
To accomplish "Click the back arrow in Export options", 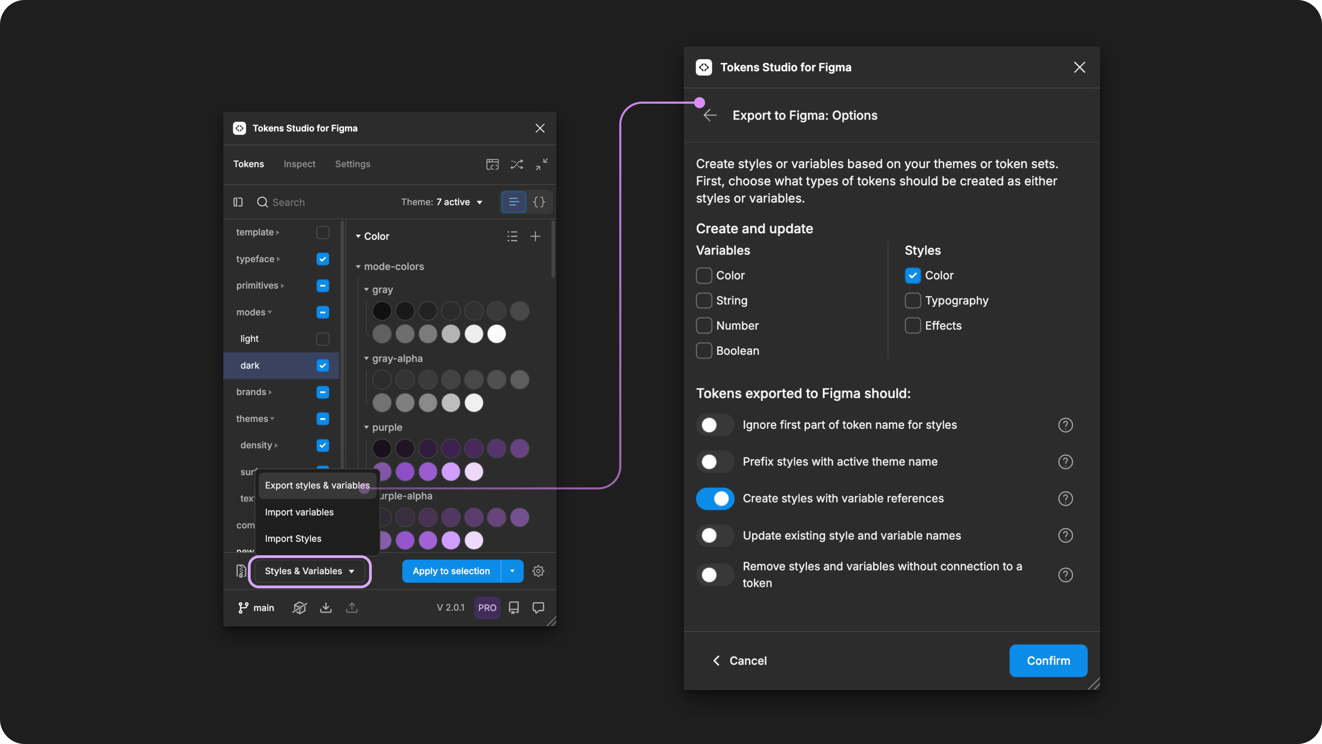I will pos(710,115).
